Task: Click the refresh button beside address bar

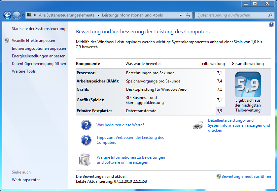Action: point(188,16)
